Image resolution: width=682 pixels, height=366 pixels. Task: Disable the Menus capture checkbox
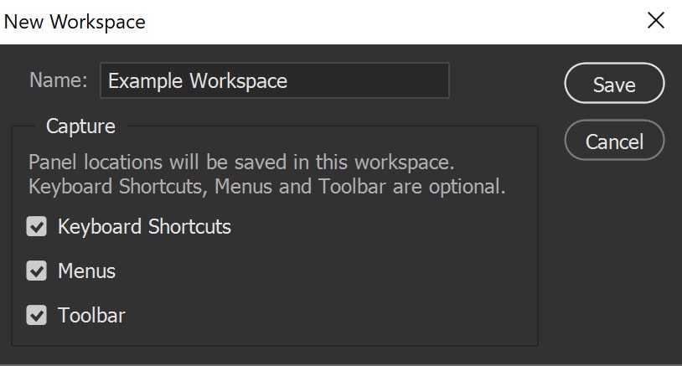click(x=36, y=271)
